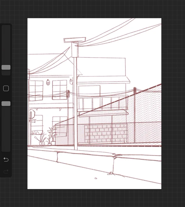Image resolution: width=185 pixels, height=207 pixels.
Task: Tap the greyed-out redo arrow
Action: (x=6, y=171)
